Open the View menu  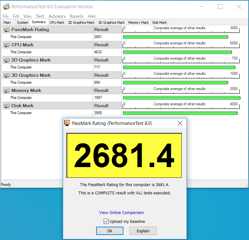[x=27, y=16]
